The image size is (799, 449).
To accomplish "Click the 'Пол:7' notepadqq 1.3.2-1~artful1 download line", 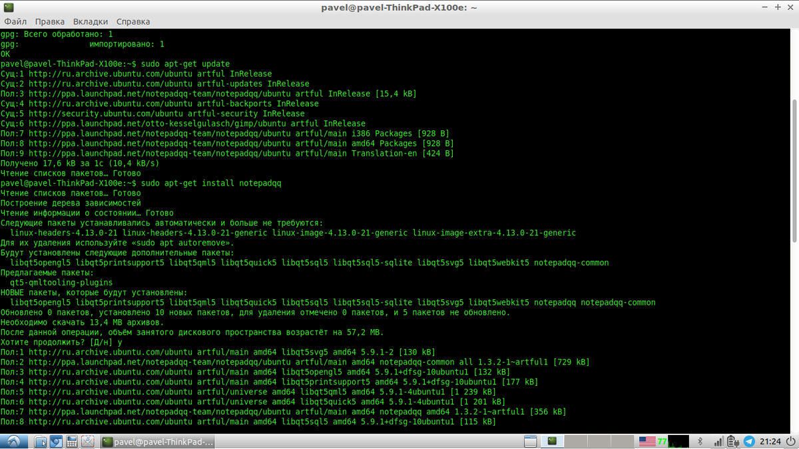I will (283, 412).
